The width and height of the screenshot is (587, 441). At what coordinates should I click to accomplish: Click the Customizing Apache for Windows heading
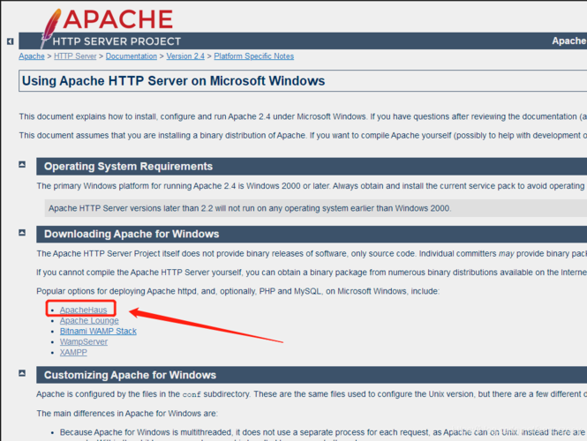tap(131, 375)
